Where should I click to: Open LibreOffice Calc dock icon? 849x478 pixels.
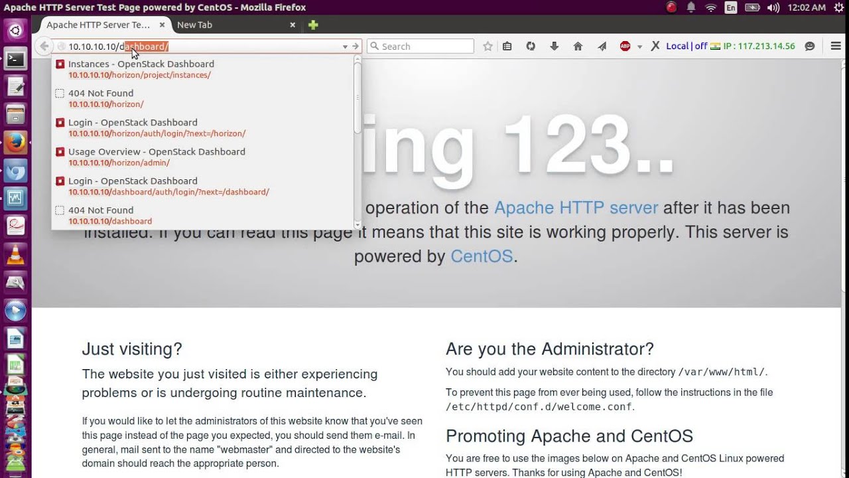[x=16, y=366]
